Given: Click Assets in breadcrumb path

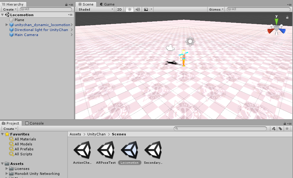Looking at the screenshot, I should click(x=75, y=134).
